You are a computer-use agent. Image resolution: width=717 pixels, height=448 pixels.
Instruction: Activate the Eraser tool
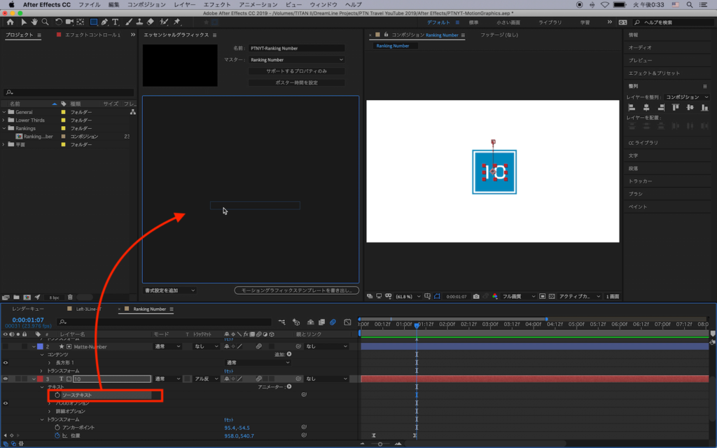[x=150, y=22]
